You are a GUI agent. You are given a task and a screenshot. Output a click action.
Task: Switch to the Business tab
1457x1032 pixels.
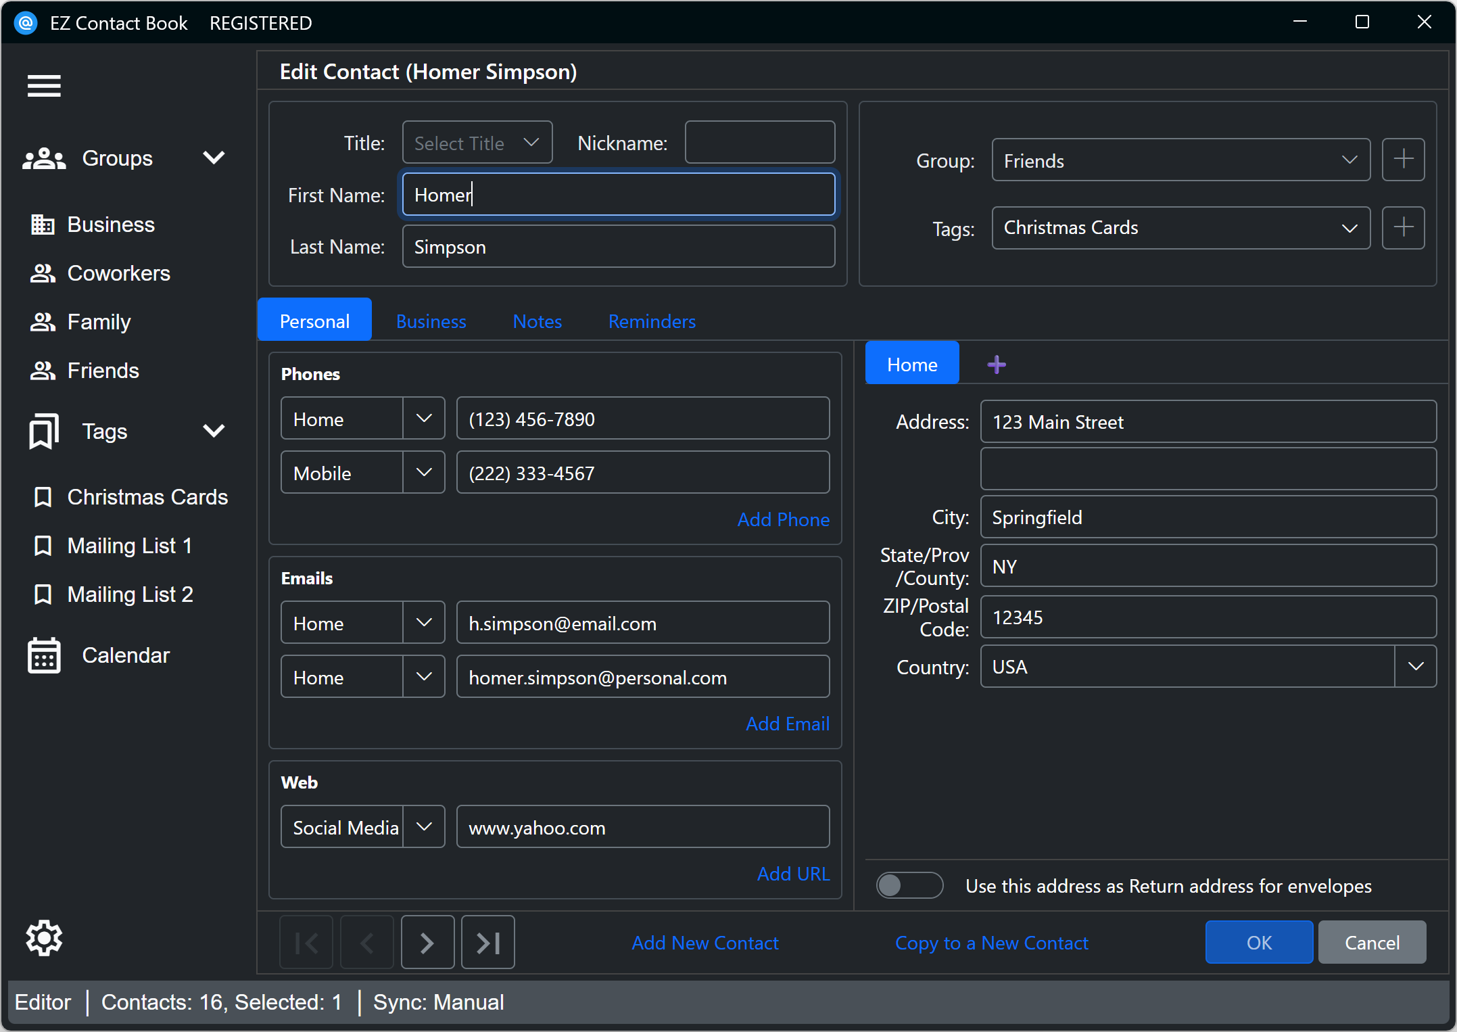pos(431,321)
